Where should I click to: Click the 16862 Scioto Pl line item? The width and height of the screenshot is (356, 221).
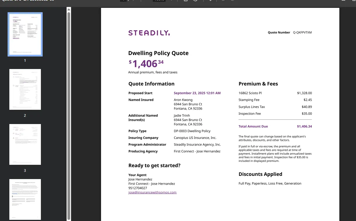[250, 93]
